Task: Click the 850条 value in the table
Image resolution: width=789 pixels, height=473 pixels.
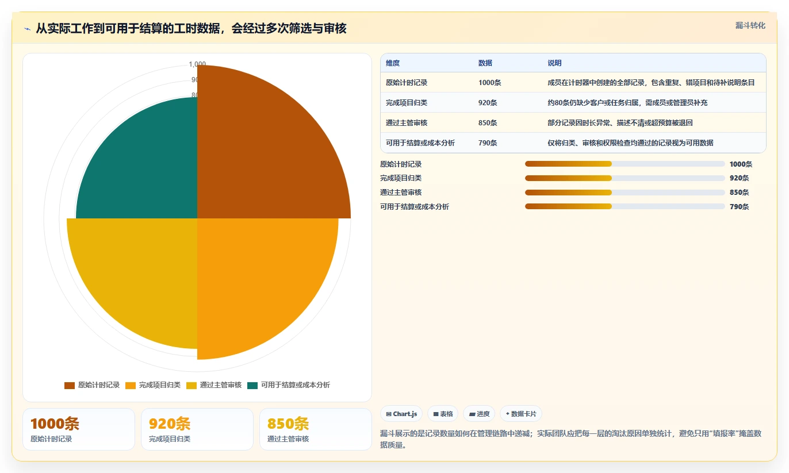Action: tap(488, 123)
